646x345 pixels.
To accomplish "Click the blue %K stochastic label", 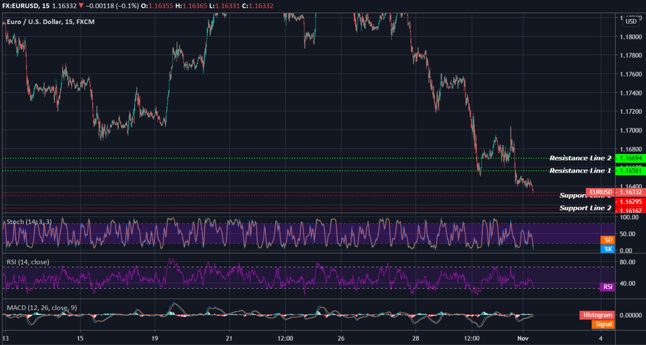I will click(608, 249).
